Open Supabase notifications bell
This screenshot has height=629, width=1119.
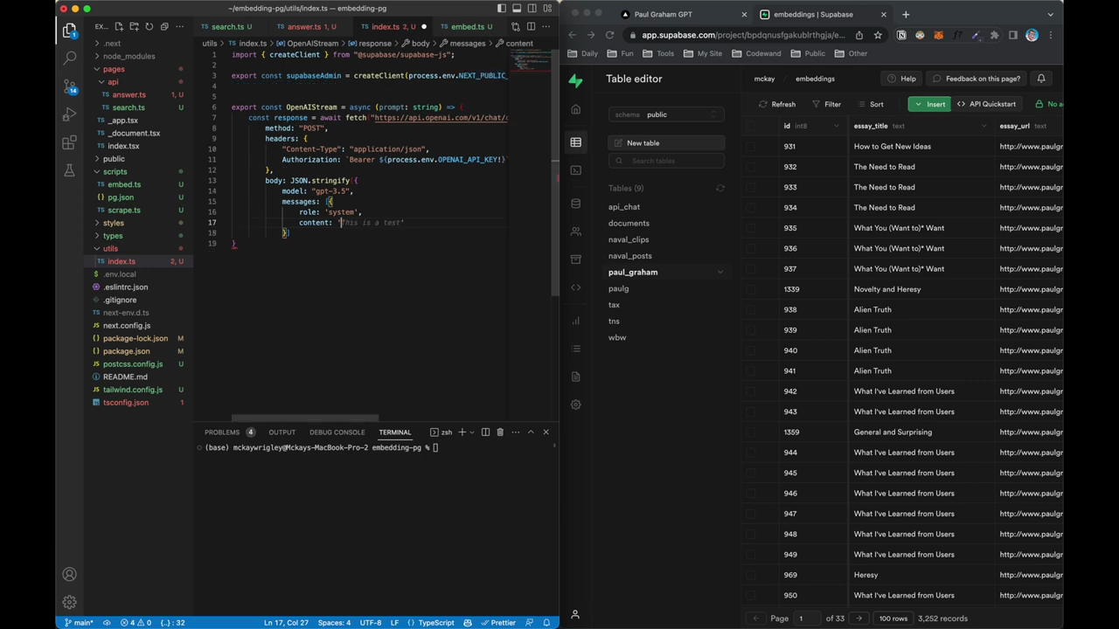click(1041, 79)
